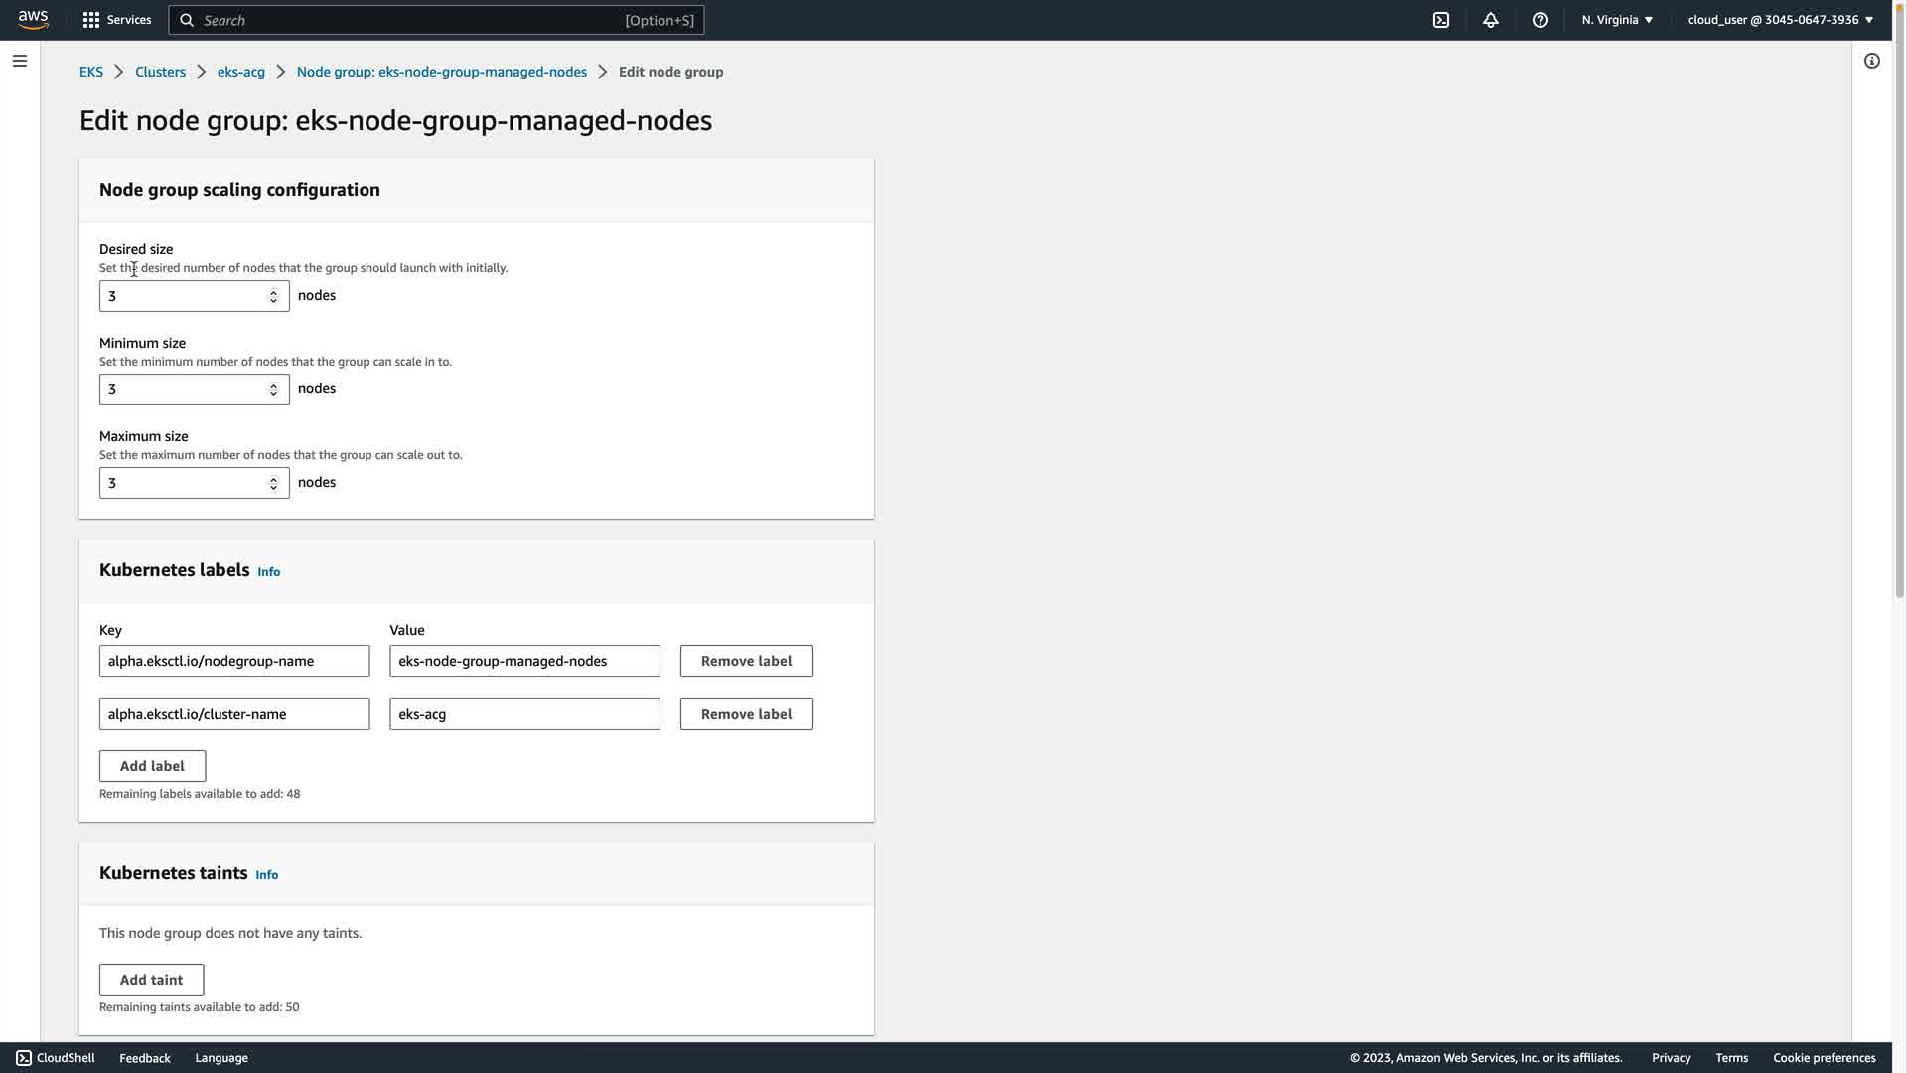The image size is (1907, 1073).
Task: Open the eks-acg breadcrumb link
Action: 240,72
